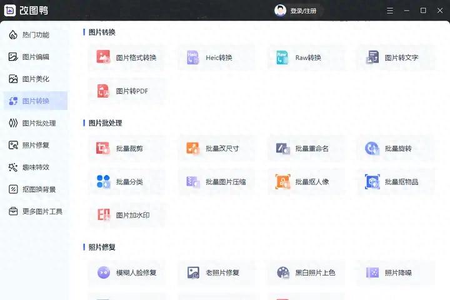The height and width of the screenshot is (300, 450).
Task: Go to 图片美化 in the sidebar
Action: tap(35, 79)
